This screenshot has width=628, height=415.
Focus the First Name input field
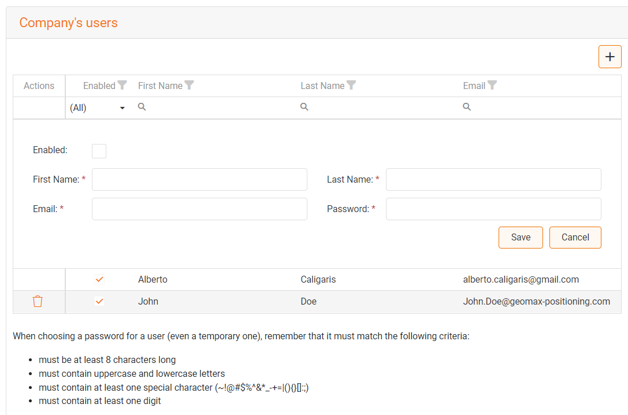pyautogui.click(x=199, y=180)
